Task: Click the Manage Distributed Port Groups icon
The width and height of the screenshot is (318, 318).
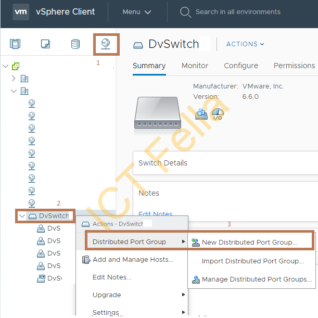Action: [x=196, y=279]
